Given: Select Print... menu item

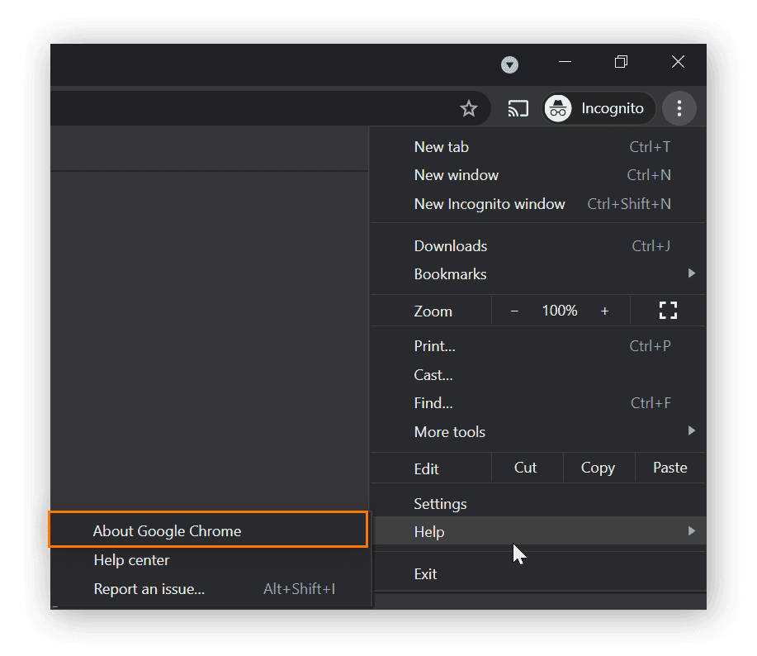Looking at the screenshot, I should pos(537,346).
